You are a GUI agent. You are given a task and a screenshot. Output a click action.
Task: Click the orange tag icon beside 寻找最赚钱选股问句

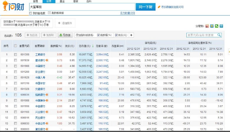[159, 7]
